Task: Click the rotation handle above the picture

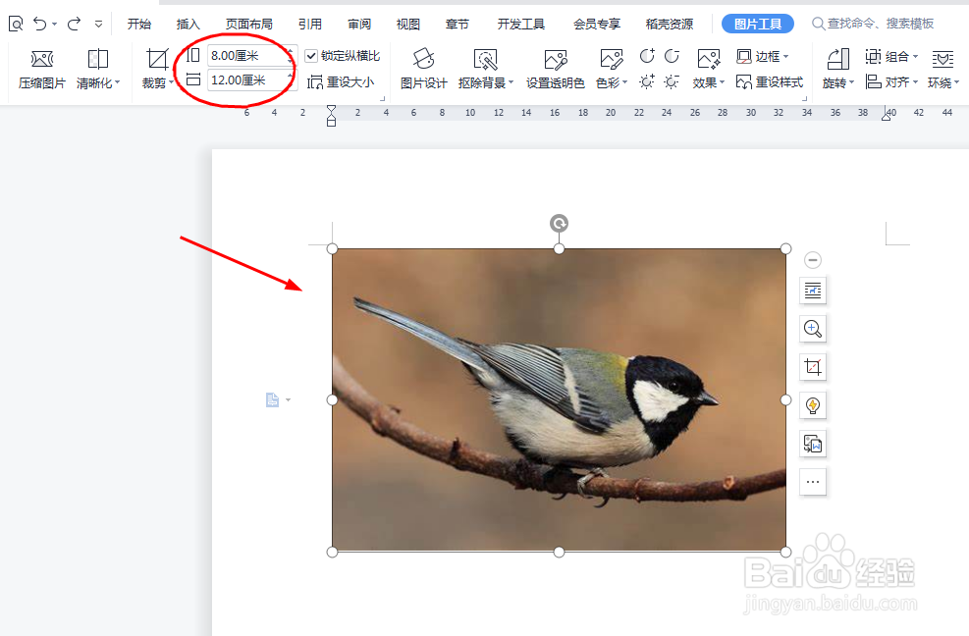Action: pyautogui.click(x=559, y=223)
